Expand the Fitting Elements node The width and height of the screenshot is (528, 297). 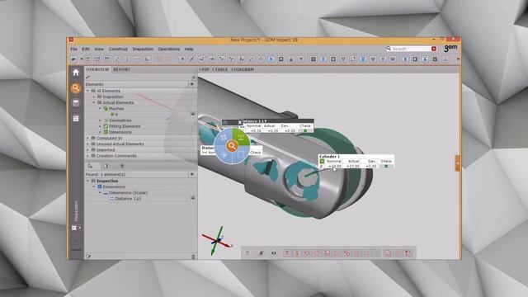point(100,126)
